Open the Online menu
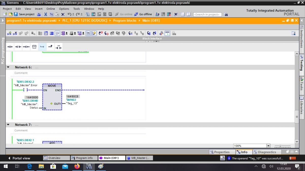Image resolution: width=305 pixels, height=171 pixels. pyautogui.click(x=51, y=9)
